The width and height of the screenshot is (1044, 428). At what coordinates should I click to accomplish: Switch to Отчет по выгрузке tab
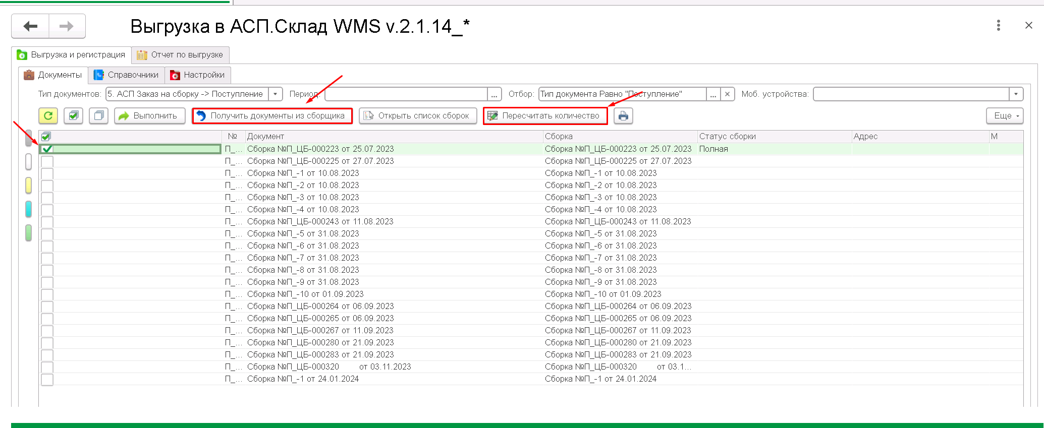click(180, 55)
